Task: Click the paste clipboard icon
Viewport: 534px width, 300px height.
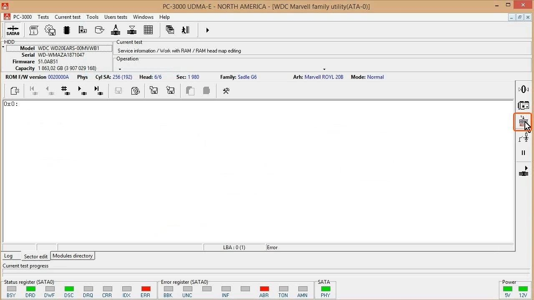Action: pos(207,90)
